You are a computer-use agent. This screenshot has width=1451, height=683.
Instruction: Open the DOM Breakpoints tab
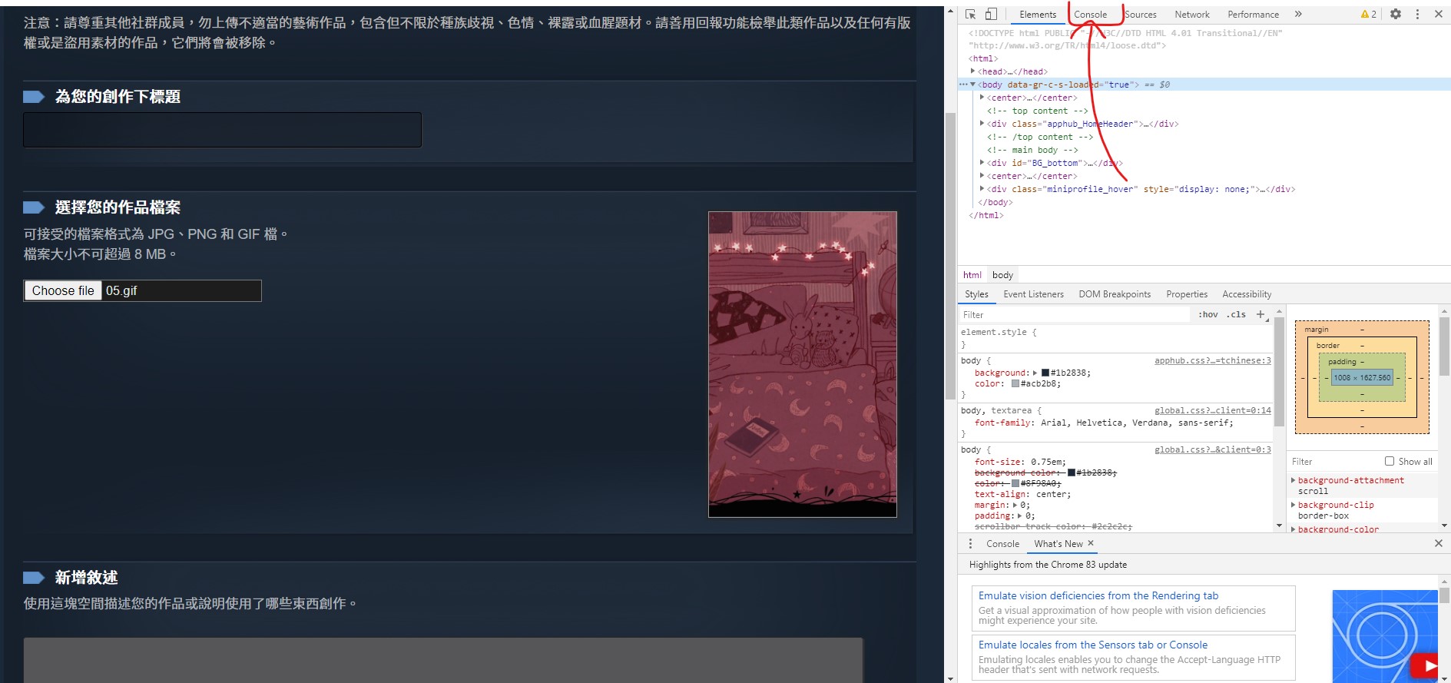click(x=1115, y=294)
